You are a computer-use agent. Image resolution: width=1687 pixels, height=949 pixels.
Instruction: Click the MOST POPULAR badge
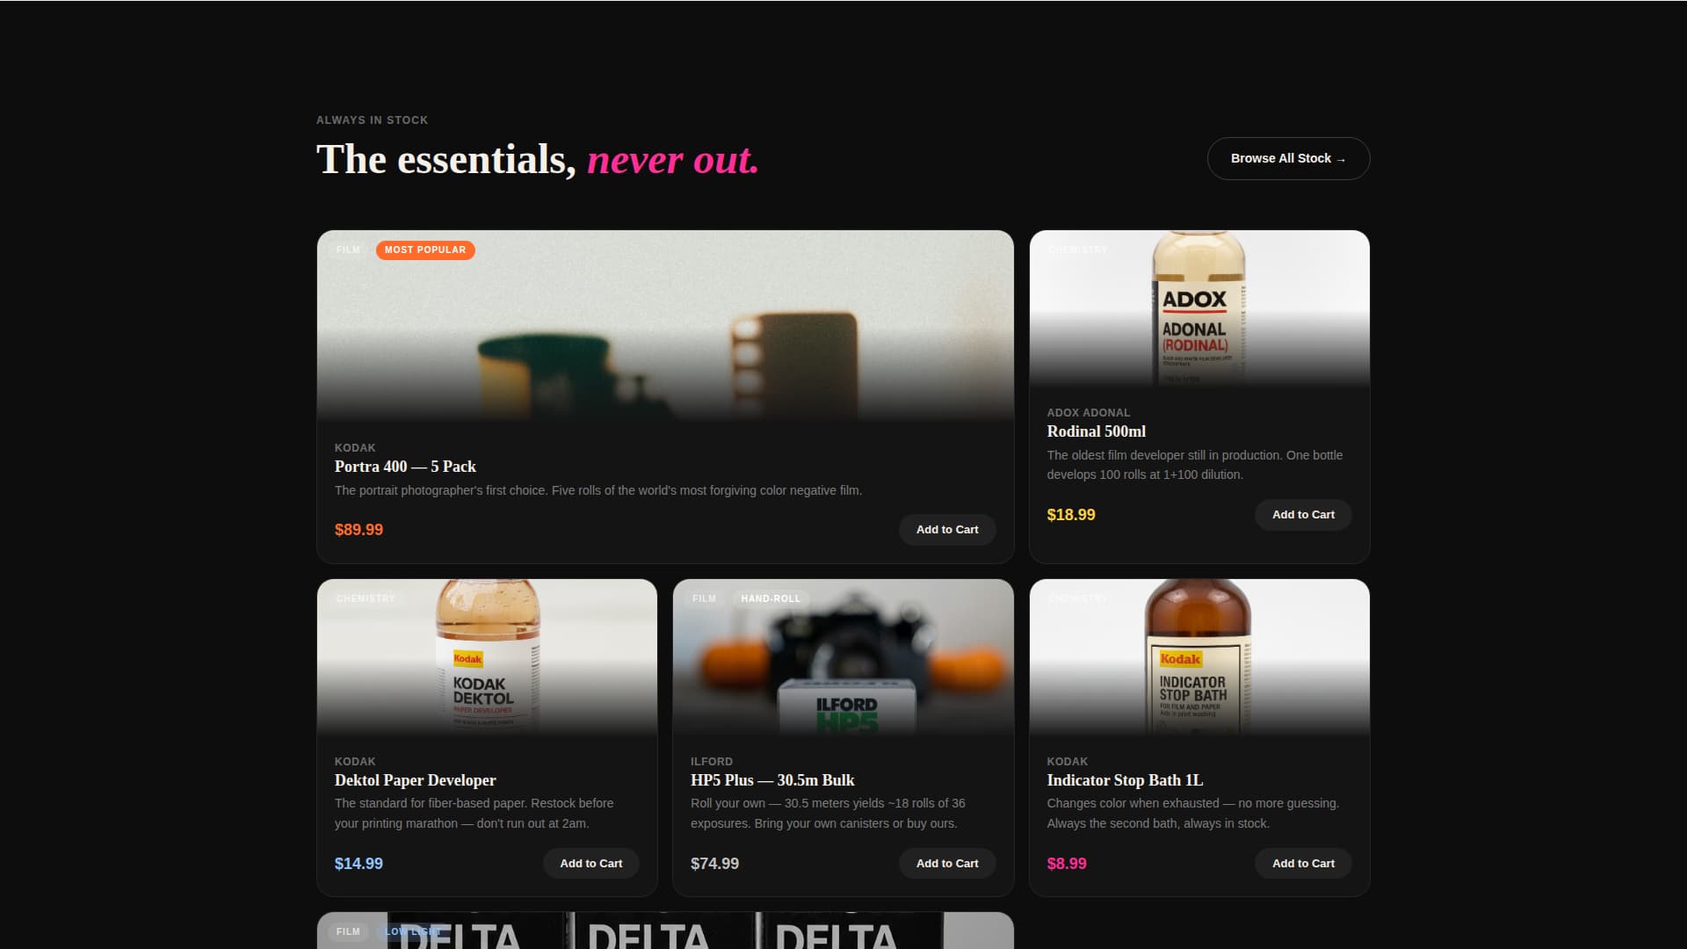tap(425, 250)
